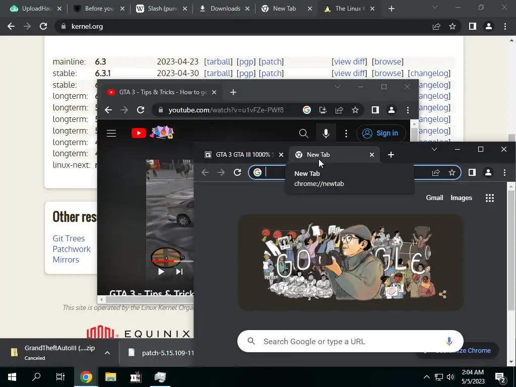Bookmark kernel.org with the star icon
The height and width of the screenshot is (387, 516).
[453, 26]
